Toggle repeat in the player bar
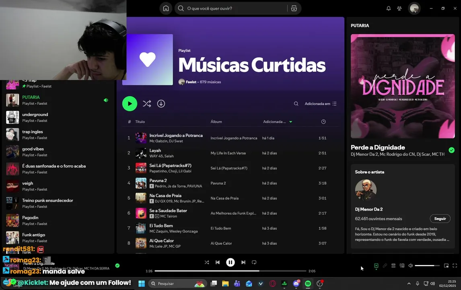The width and height of the screenshot is (461, 290). 254,262
